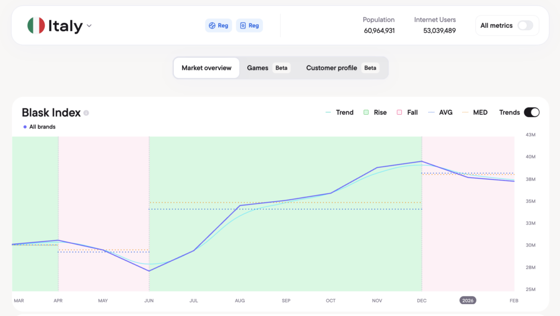The image size is (560, 316).
Task: Expand the Italy country dropdown chevron
Action: click(x=89, y=26)
